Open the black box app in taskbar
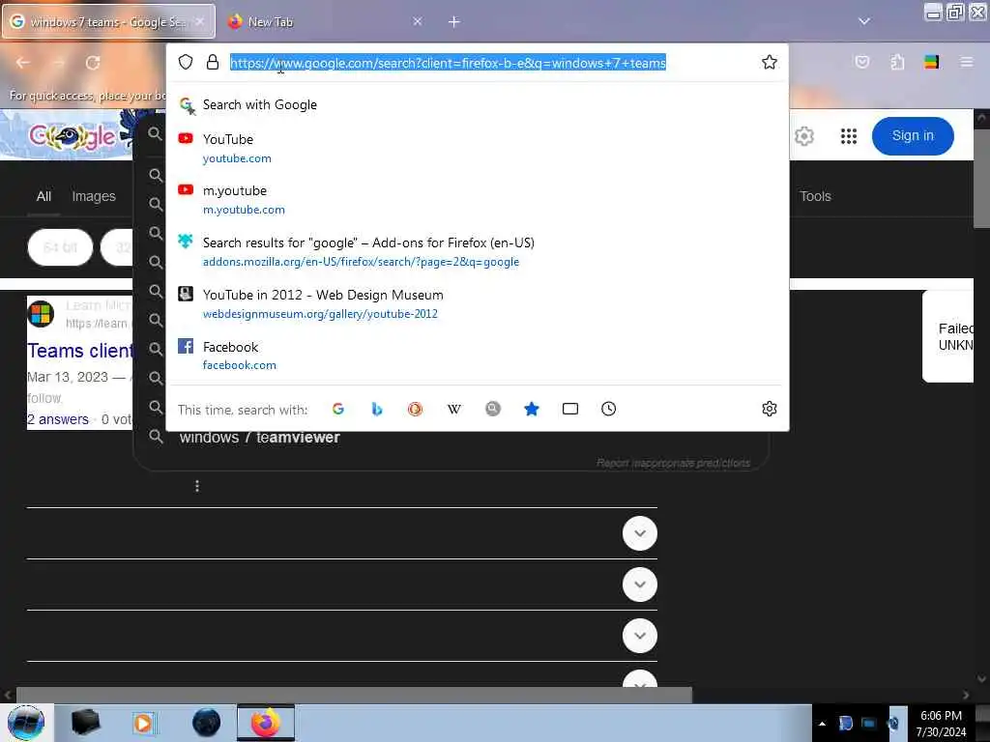This screenshot has width=990, height=742. [x=85, y=723]
